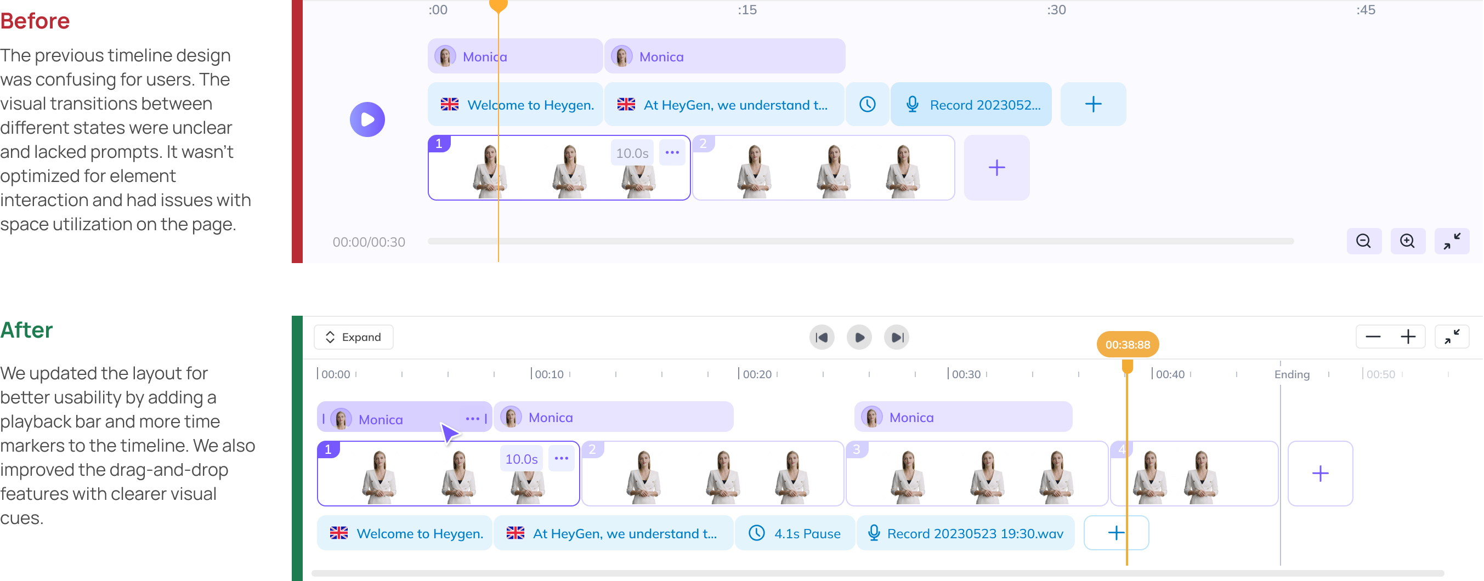Select the 'Welcome to Heygen.' clip in the Before timeline
The image size is (1484, 581).
click(x=514, y=104)
